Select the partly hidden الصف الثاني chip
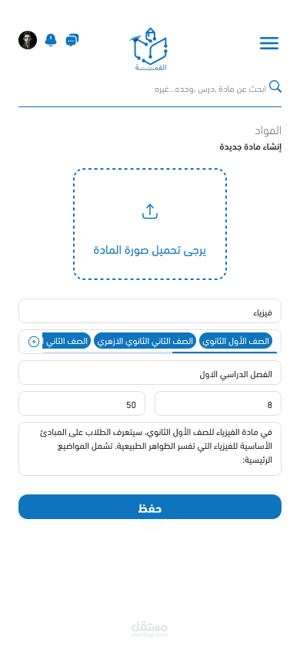The image size is (300, 651). click(67, 341)
